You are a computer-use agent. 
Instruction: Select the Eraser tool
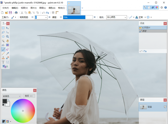(x=7, y=49)
